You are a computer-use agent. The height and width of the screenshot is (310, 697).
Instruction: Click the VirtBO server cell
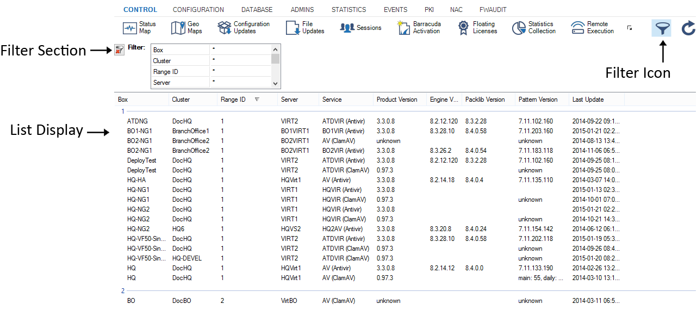pos(290,301)
